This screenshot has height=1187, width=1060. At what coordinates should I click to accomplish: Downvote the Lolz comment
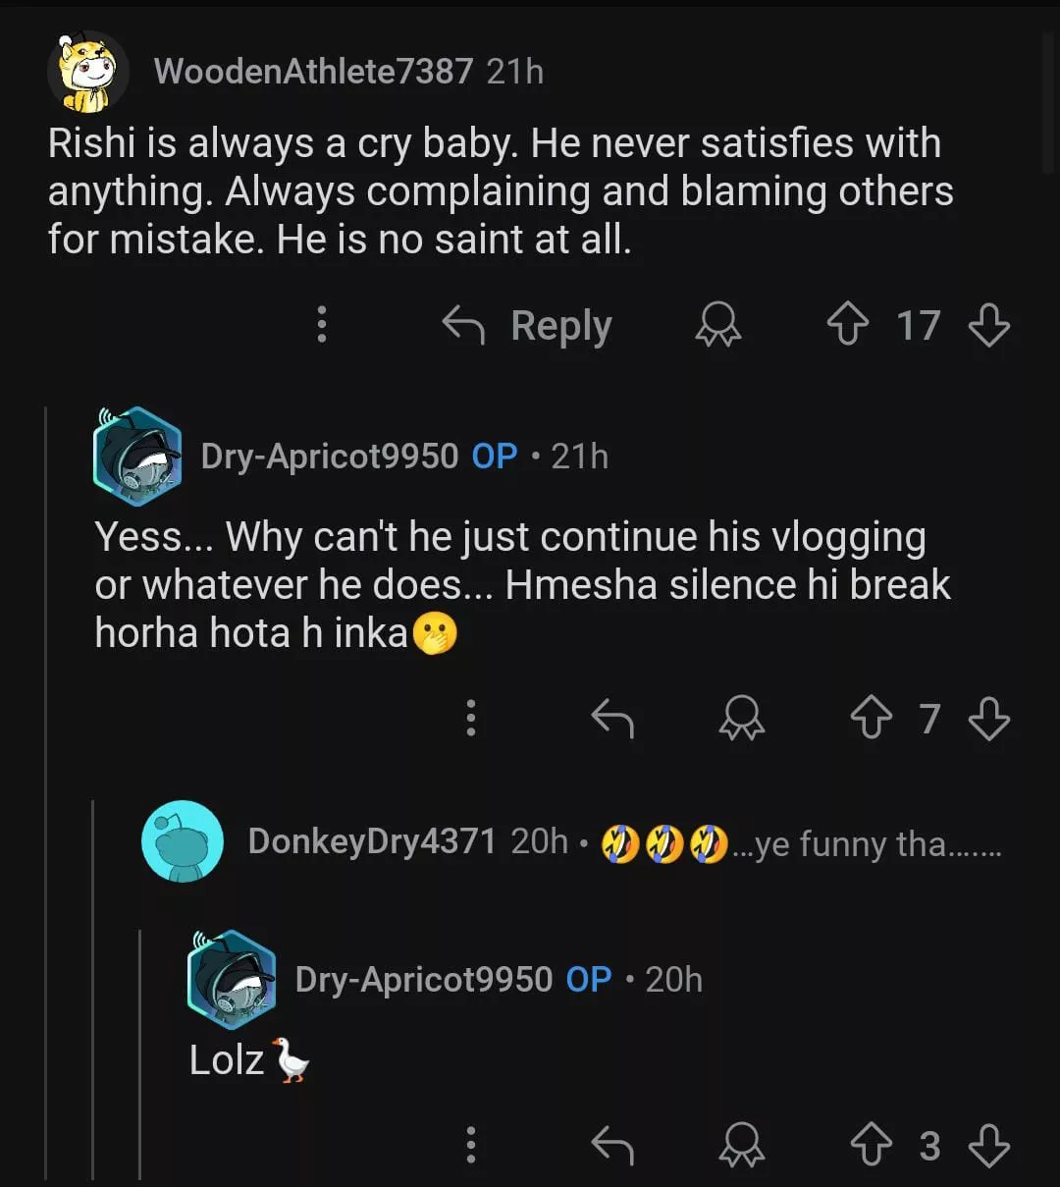coord(988,1145)
